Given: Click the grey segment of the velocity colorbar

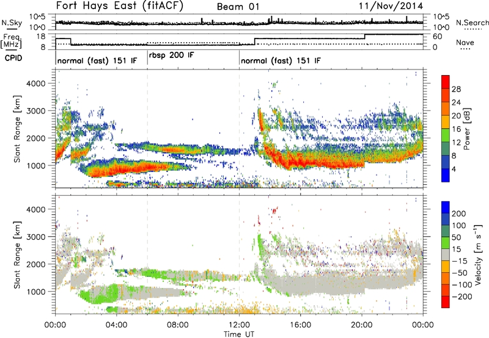Looking at the screenshot, I should [446, 254].
